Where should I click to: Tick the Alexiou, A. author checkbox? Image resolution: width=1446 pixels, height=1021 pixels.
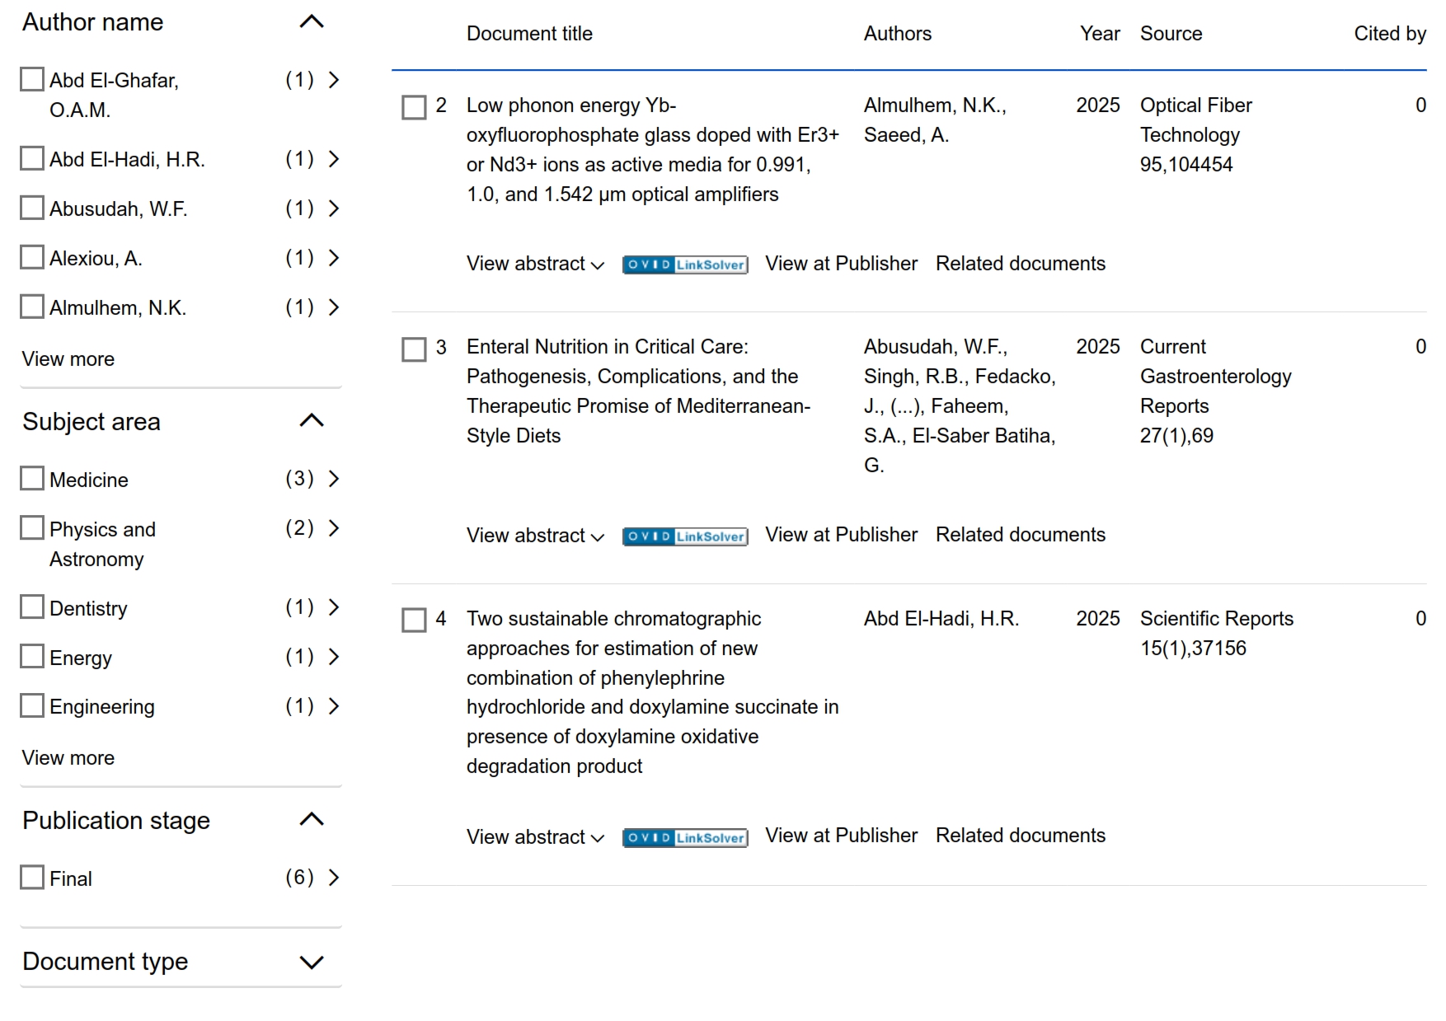pyautogui.click(x=32, y=258)
